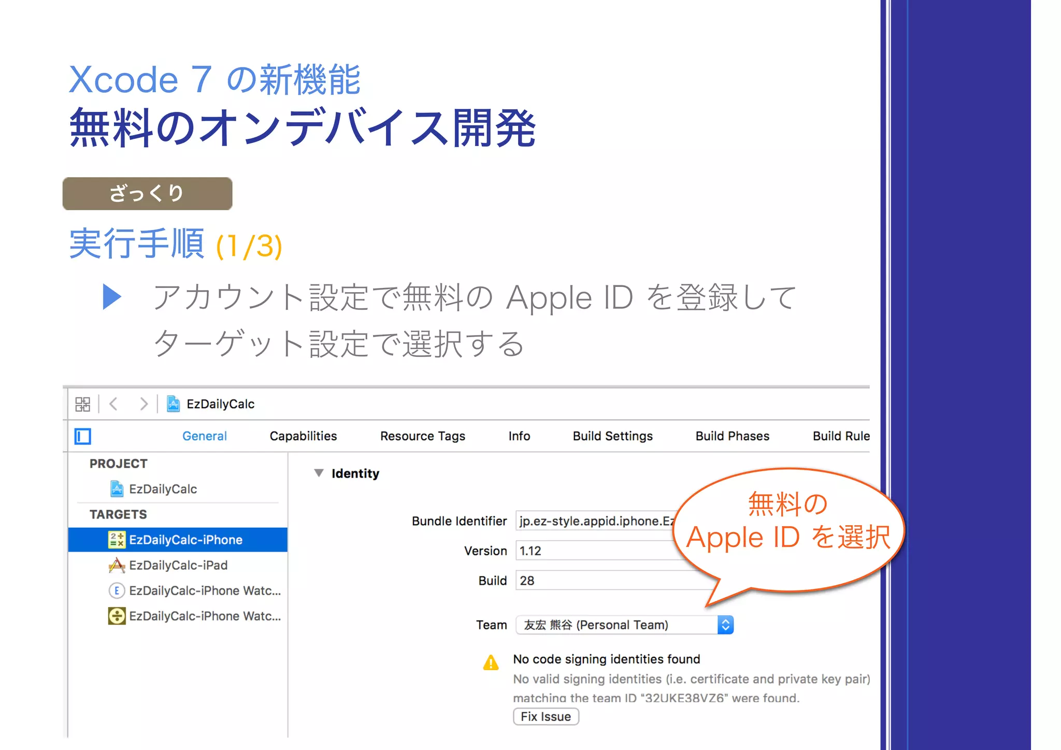Click the PROJECT section header
This screenshot has height=750, width=1061.
coord(119,464)
